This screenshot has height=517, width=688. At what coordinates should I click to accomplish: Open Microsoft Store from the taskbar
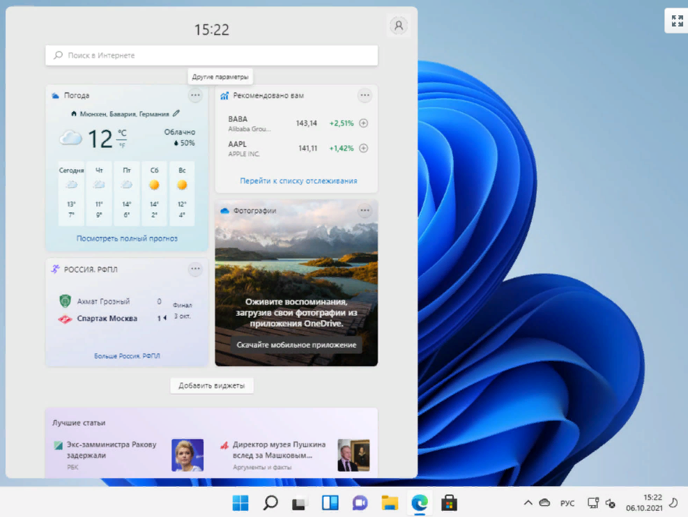coord(449,502)
